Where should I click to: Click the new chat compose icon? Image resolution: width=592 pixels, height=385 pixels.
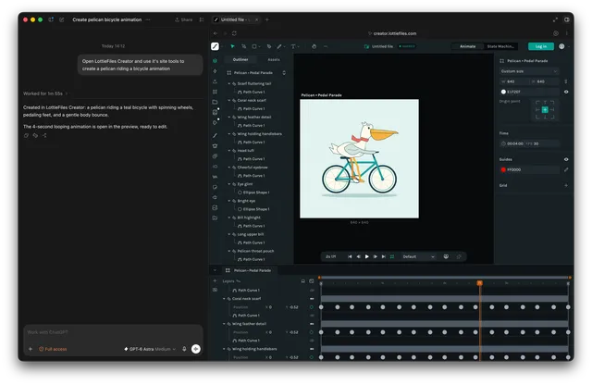[62, 19]
